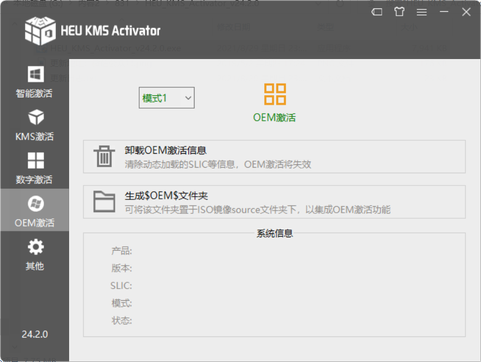This screenshot has width=481, height=362.
Task: Click the gear icon of 其他
Action: click(x=36, y=247)
